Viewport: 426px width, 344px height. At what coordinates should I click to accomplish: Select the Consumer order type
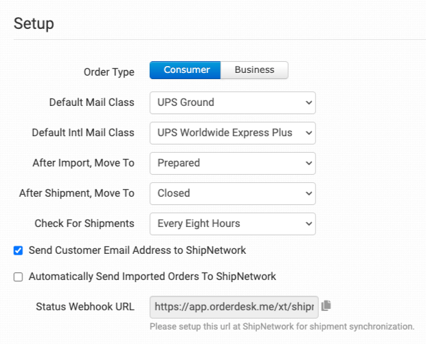pyautogui.click(x=185, y=70)
